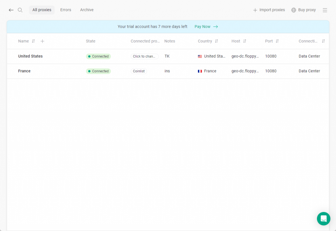Viewport: 336px width, 231px height.
Task: Click trial account days left message
Action: pyautogui.click(x=152, y=27)
